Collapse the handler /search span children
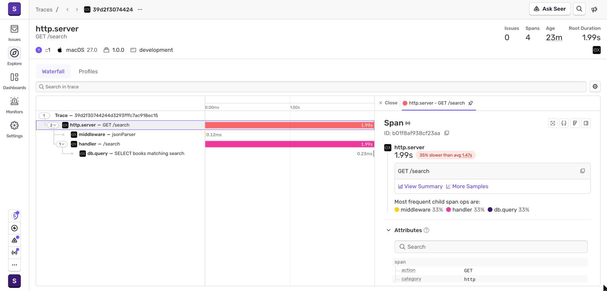Viewport: 607px width, 291px height. [x=61, y=144]
